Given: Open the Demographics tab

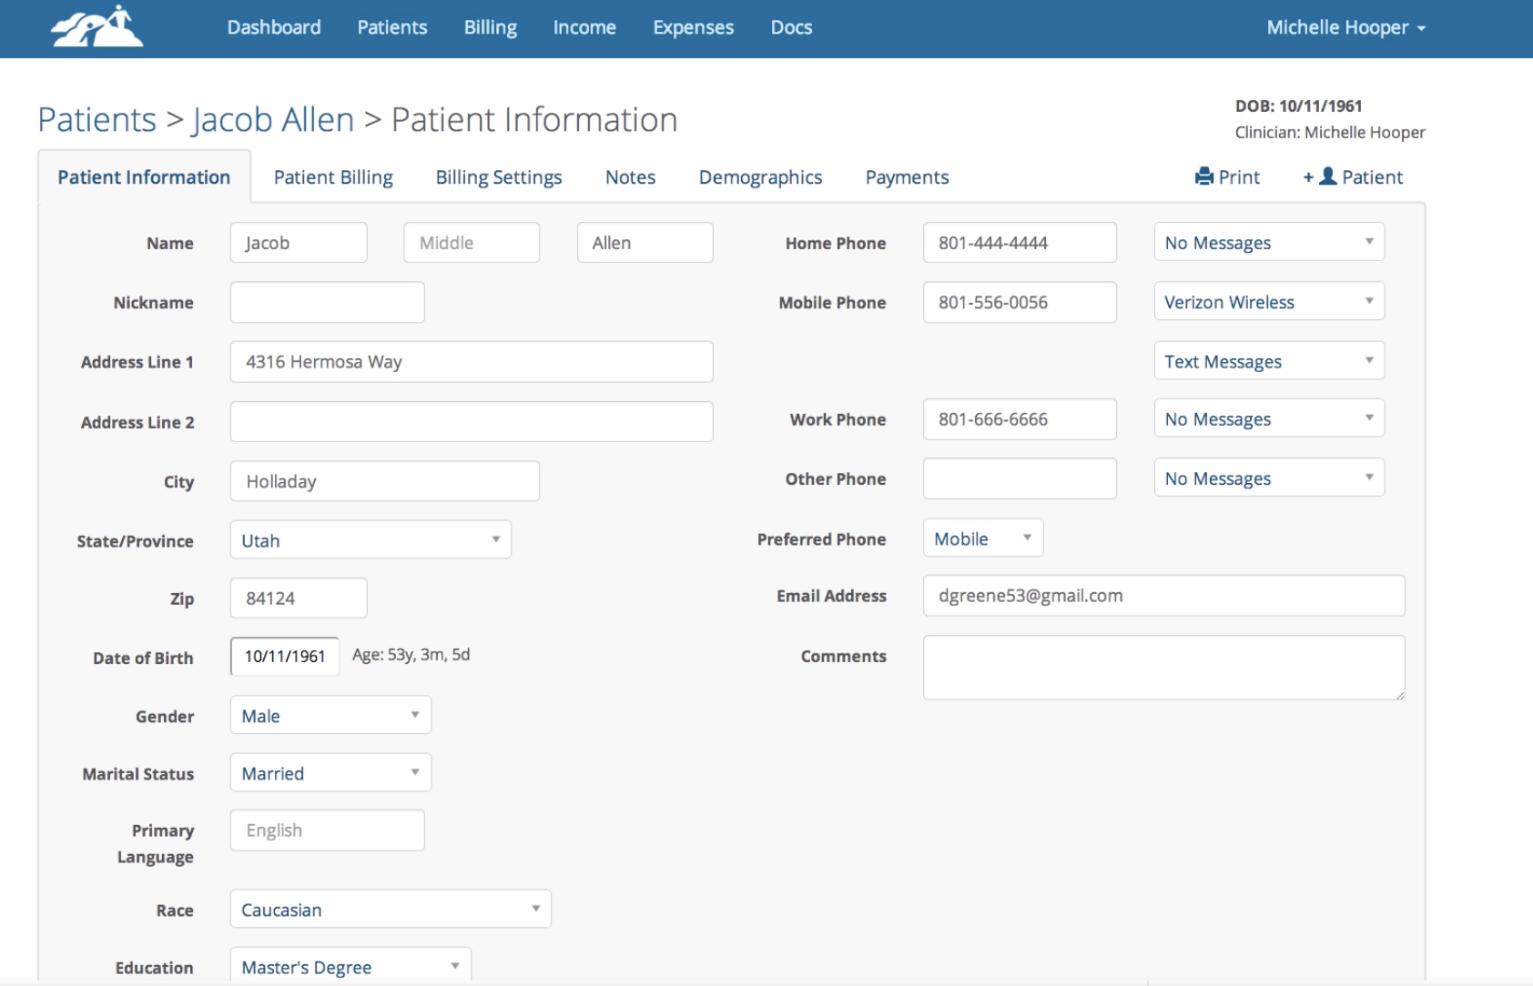Looking at the screenshot, I should point(760,177).
